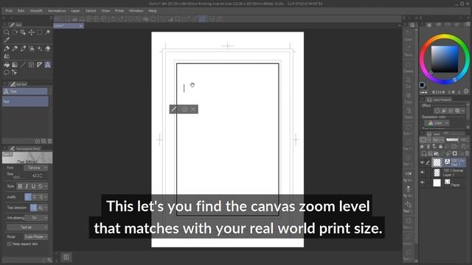
Task: Select the Decoration sparkle tool
Action: [39, 49]
